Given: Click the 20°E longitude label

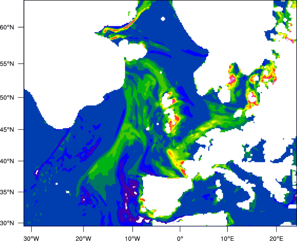Looking at the screenshot, I should (x=276, y=238).
